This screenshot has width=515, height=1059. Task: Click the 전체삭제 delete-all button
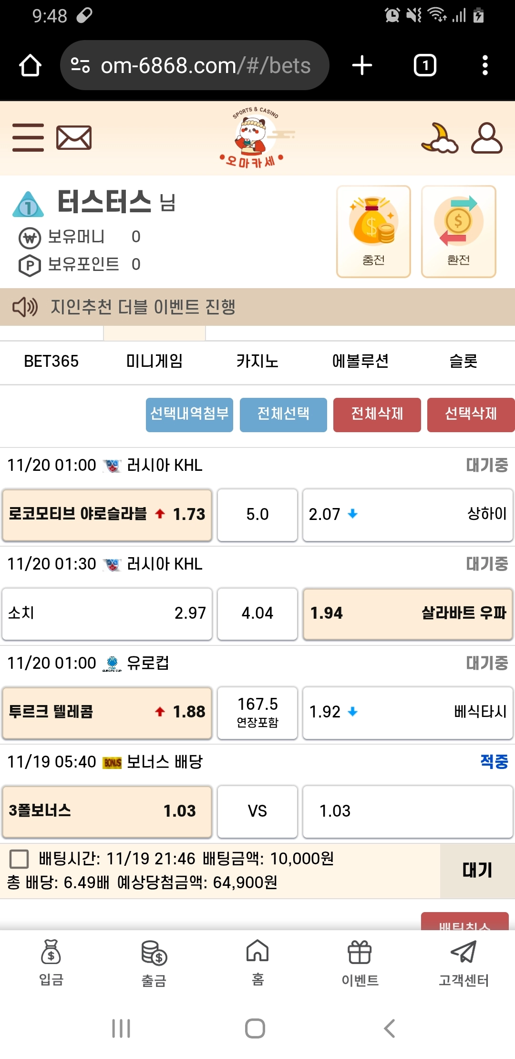[377, 415]
